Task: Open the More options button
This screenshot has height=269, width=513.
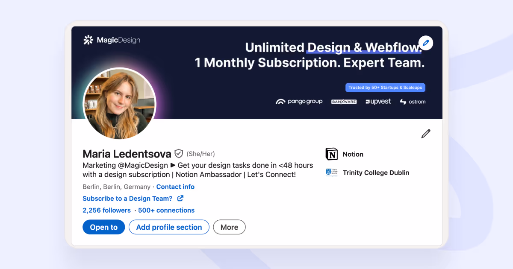Action: pos(229,227)
